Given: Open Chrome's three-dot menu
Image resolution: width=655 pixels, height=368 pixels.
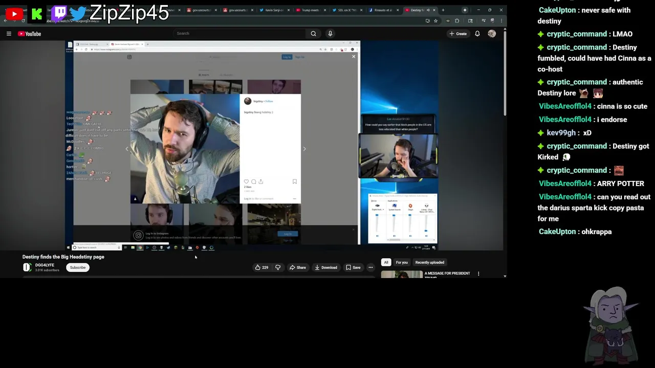Looking at the screenshot, I should pos(501,20).
